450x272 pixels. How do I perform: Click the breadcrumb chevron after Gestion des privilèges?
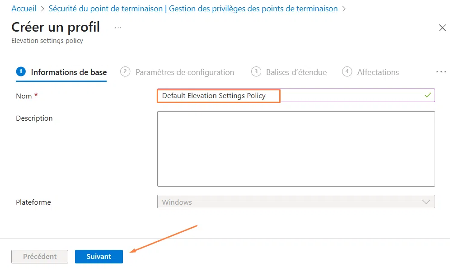click(343, 8)
